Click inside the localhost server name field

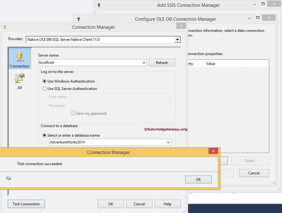87,62
